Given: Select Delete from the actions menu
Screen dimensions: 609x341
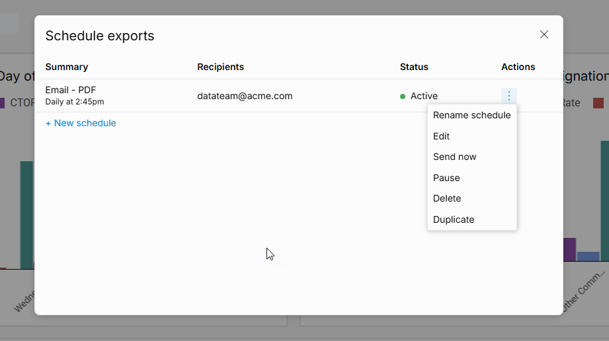Looking at the screenshot, I should pyautogui.click(x=447, y=198).
